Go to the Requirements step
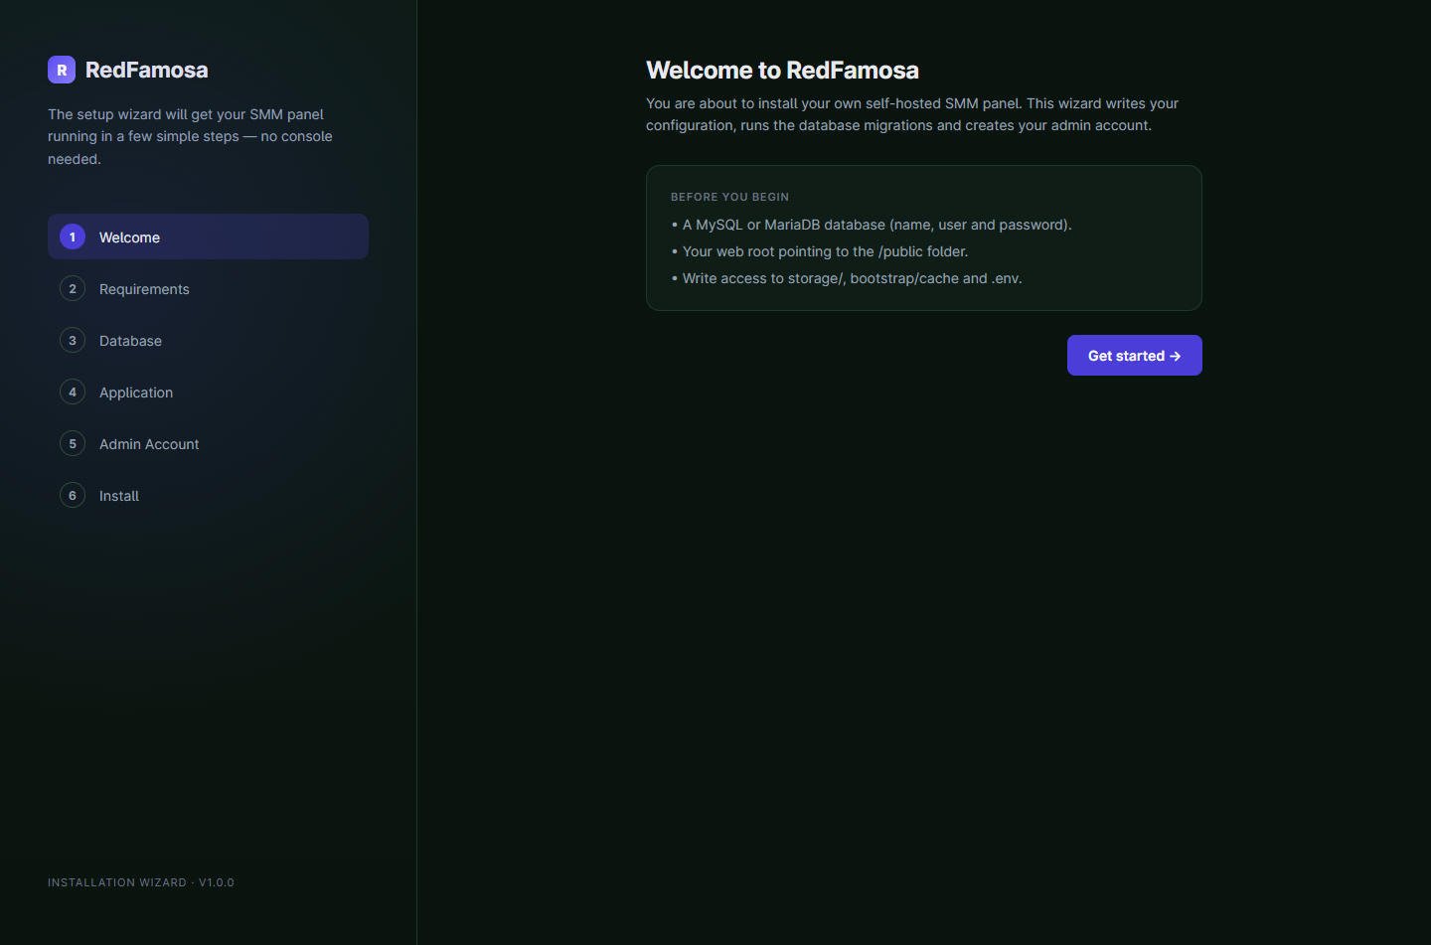1431x945 pixels. point(208,288)
